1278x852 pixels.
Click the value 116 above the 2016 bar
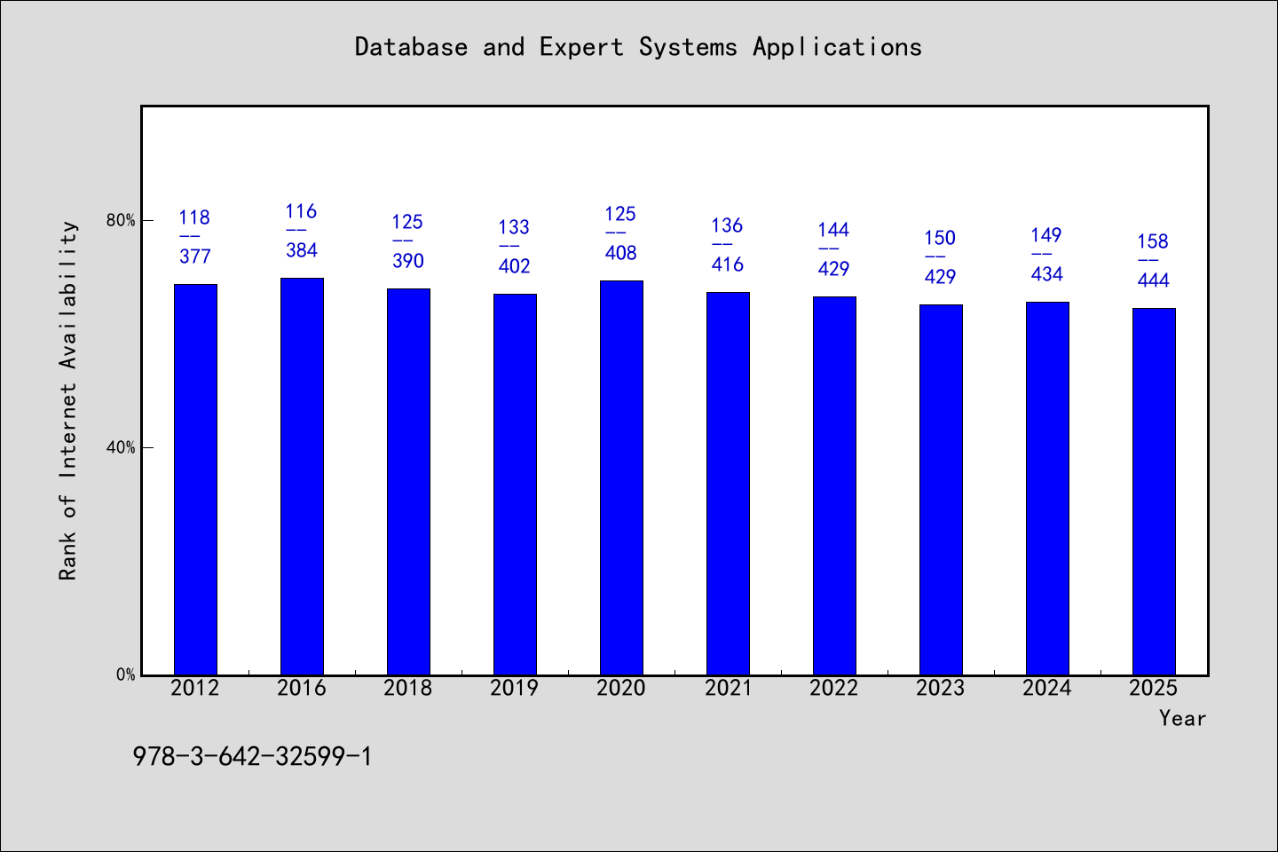point(301,211)
